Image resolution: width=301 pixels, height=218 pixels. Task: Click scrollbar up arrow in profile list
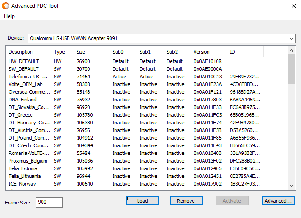292,49
